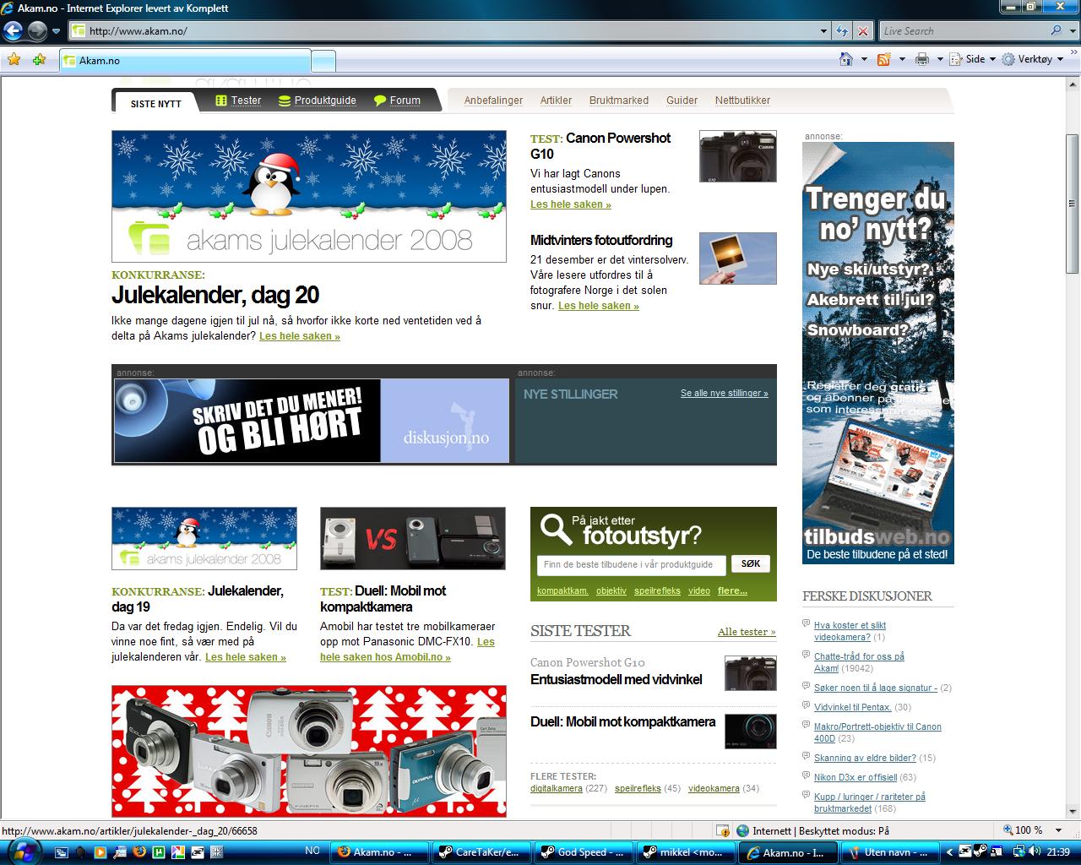This screenshot has width=1081, height=865.
Task: Click the small julekalender 2008 thumbnail
Action: pyautogui.click(x=204, y=538)
